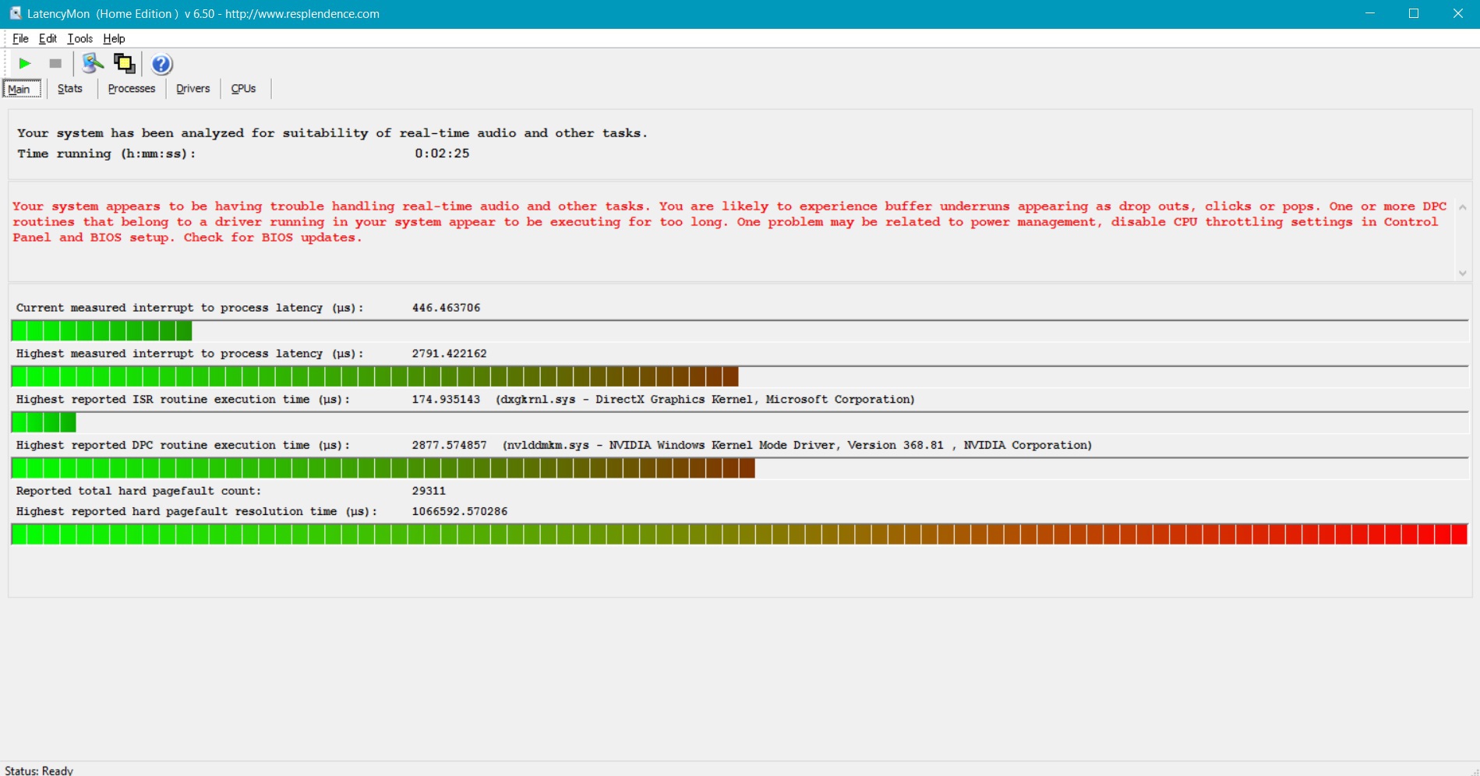
Task: Select the time running value 0:02:25
Action: [442, 153]
